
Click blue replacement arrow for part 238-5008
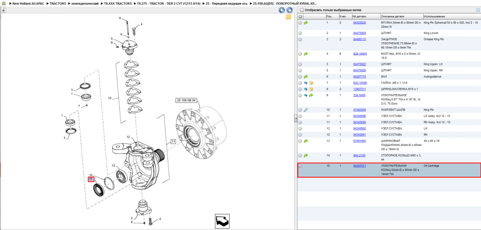306,95
